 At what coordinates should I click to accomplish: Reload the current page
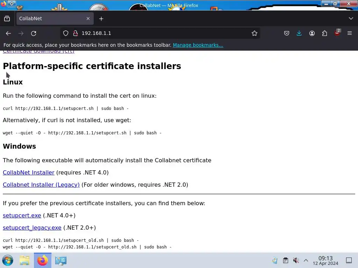[x=34, y=33]
